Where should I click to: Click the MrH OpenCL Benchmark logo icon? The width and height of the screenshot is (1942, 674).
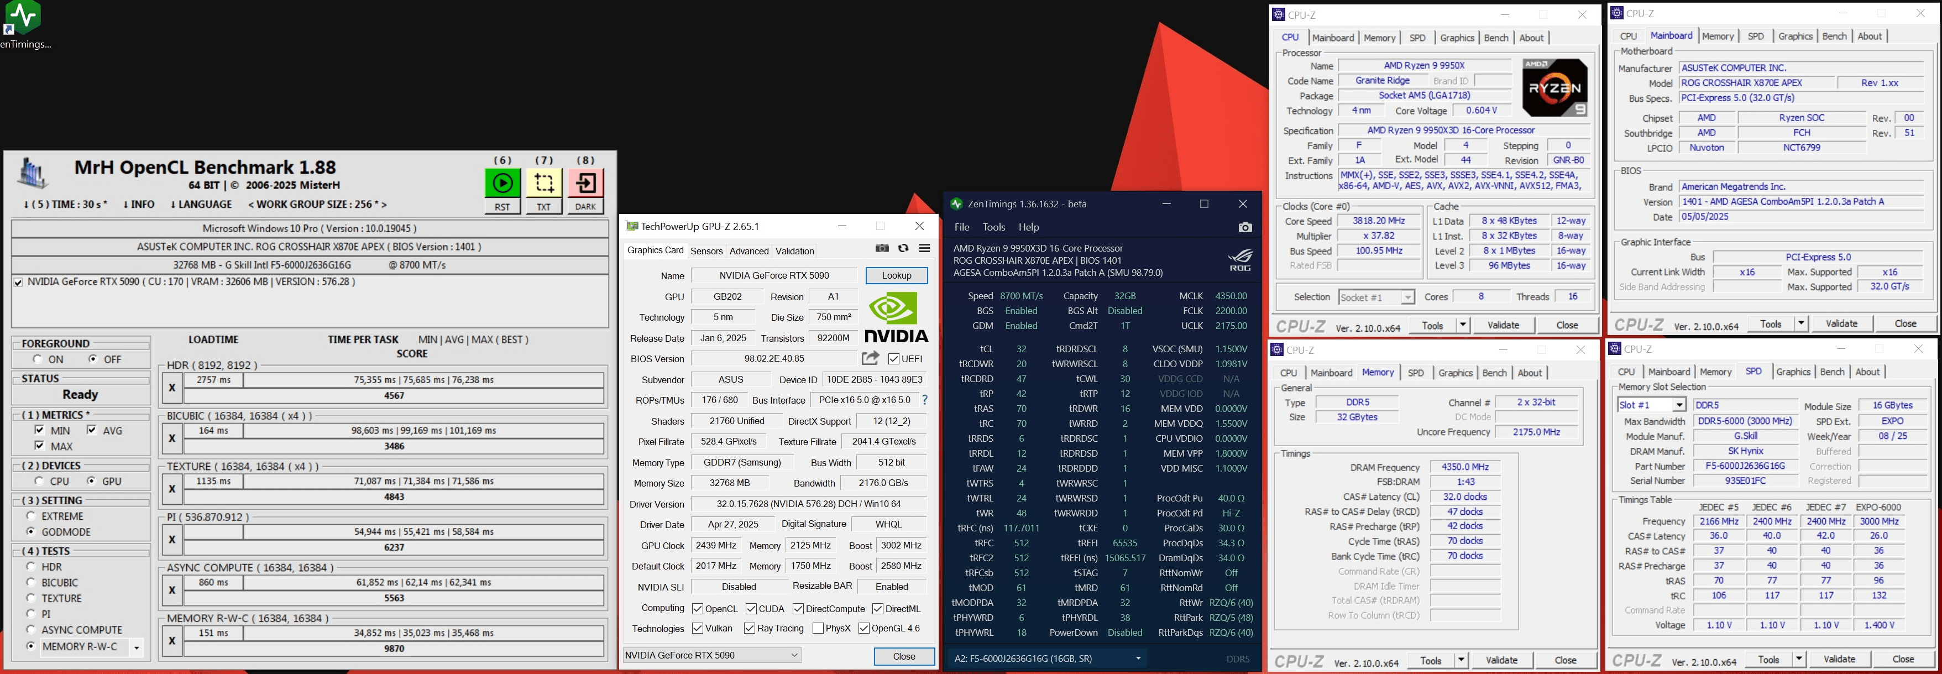[x=33, y=174]
